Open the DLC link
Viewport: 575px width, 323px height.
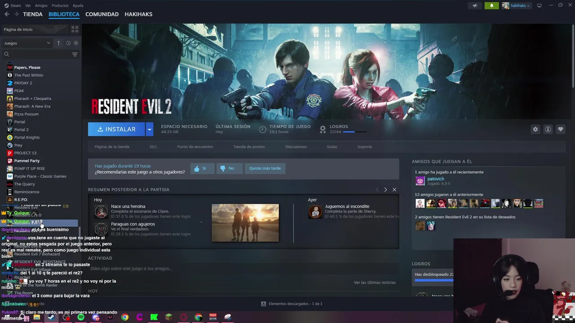click(153, 147)
